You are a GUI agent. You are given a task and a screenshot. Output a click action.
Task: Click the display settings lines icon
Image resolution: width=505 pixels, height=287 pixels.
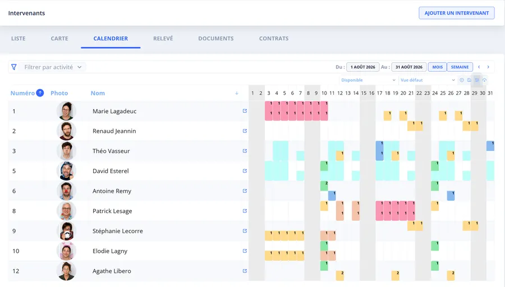477,80
